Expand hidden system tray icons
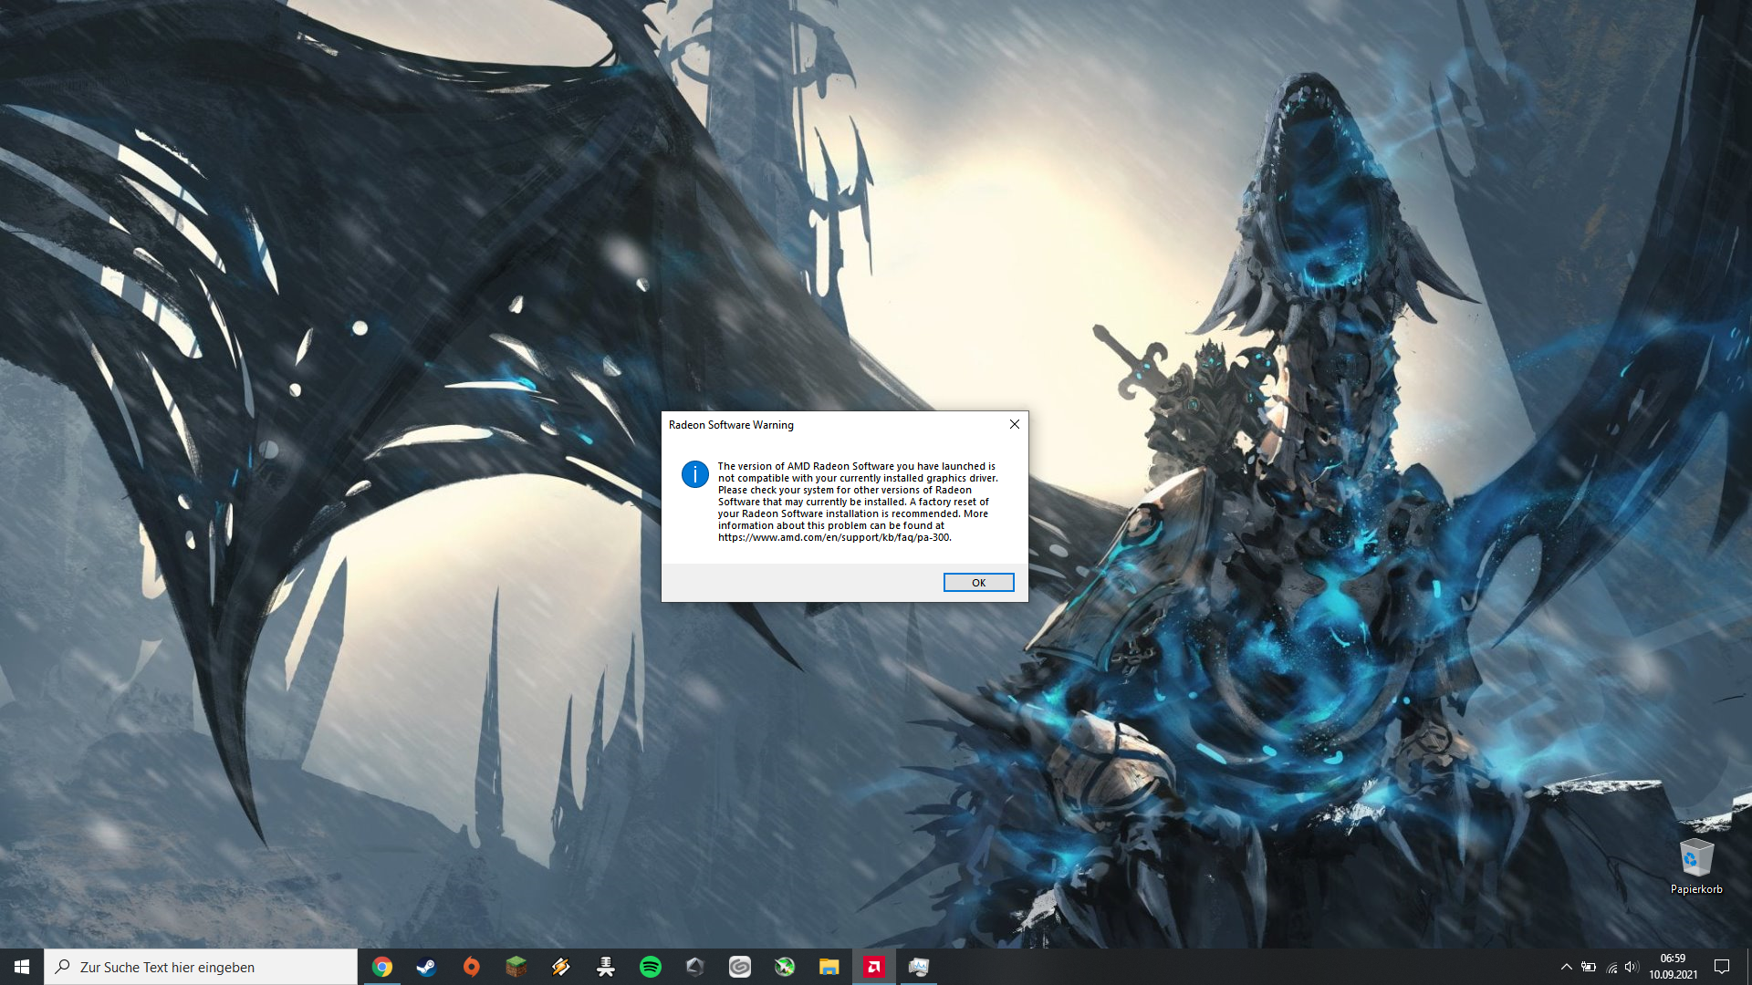The image size is (1752, 985). point(1566,967)
